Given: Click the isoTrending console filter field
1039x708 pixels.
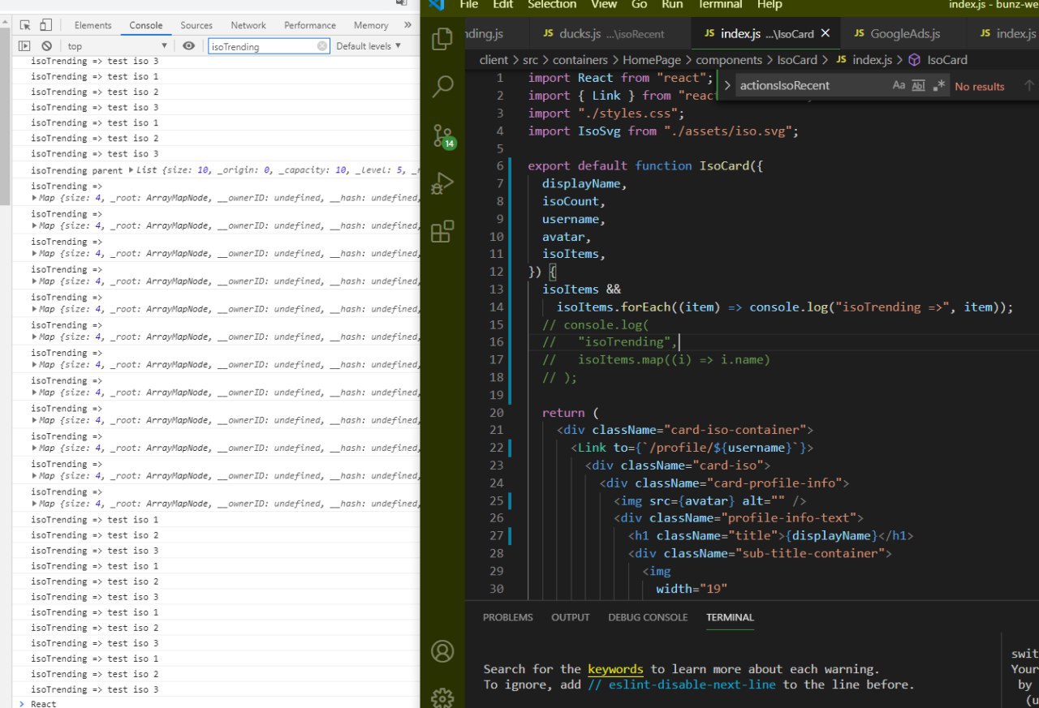Looking at the screenshot, I should point(261,46).
